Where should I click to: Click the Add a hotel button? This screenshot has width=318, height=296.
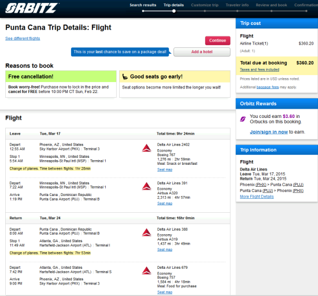pos(202,52)
